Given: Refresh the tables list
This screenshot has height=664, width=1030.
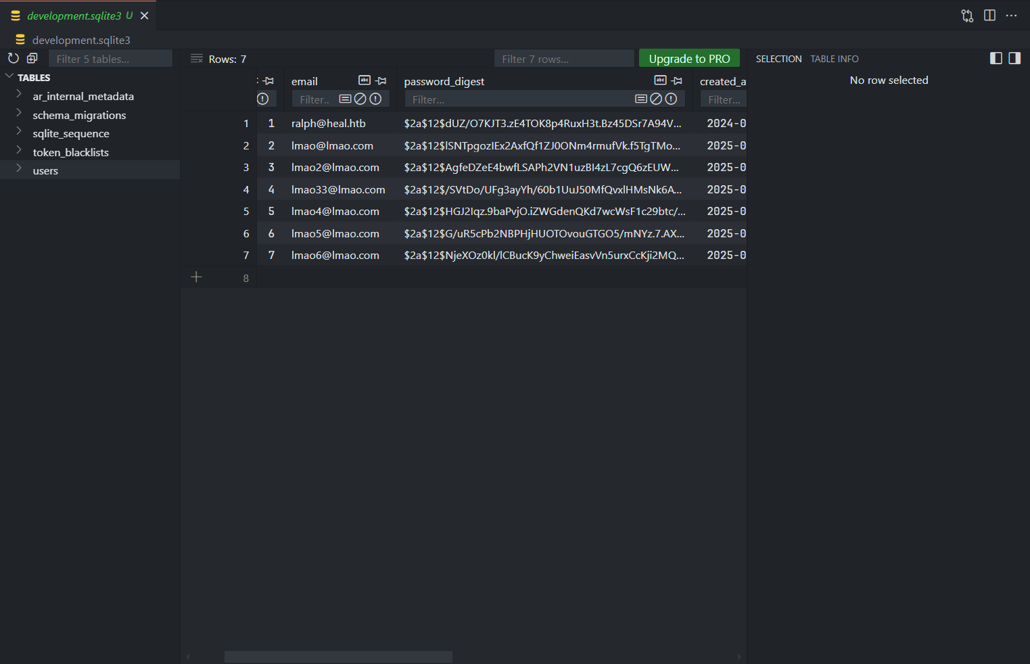Looking at the screenshot, I should tap(13, 59).
